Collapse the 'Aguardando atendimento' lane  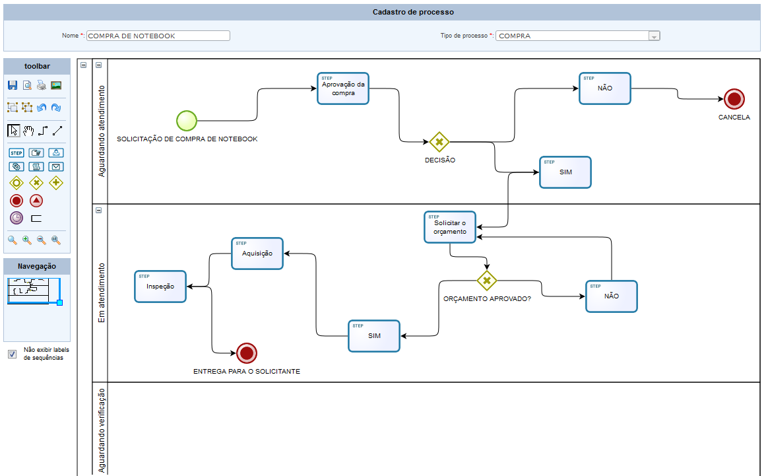(x=98, y=65)
